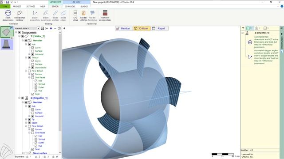Expand Mean surface node

pos(23,153)
